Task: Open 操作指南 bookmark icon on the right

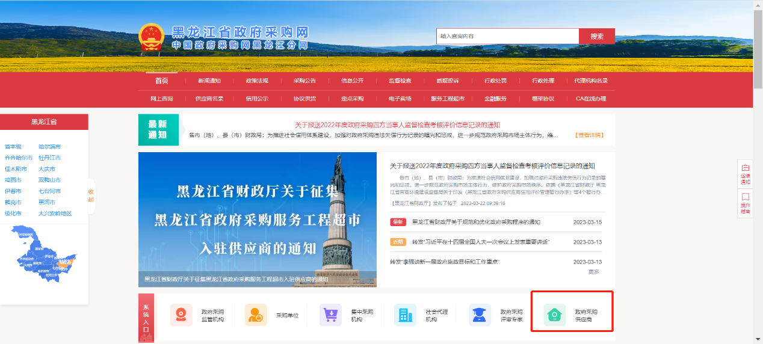Action: tap(745, 204)
